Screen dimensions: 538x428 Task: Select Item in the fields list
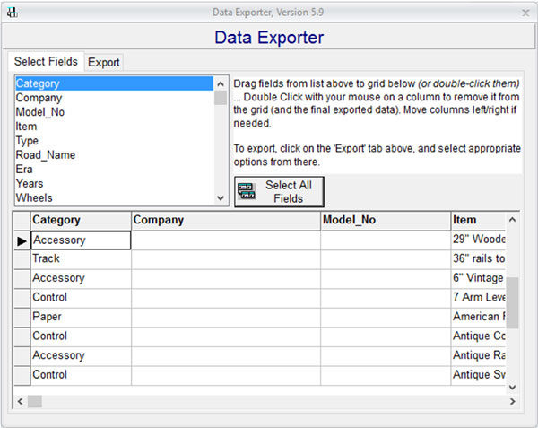(x=114, y=127)
